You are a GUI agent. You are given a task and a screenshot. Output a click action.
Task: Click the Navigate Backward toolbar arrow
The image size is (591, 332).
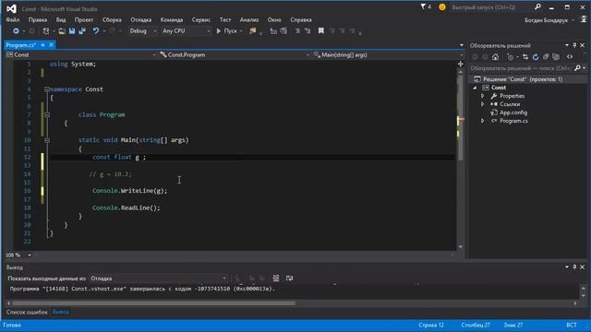pos(16,30)
